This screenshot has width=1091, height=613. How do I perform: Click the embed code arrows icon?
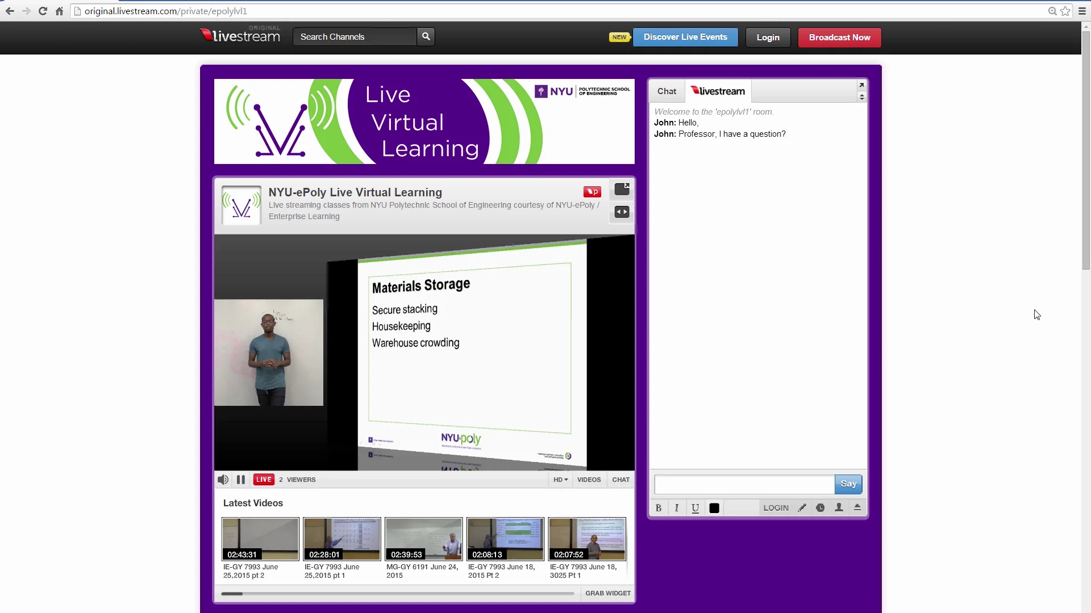(622, 212)
